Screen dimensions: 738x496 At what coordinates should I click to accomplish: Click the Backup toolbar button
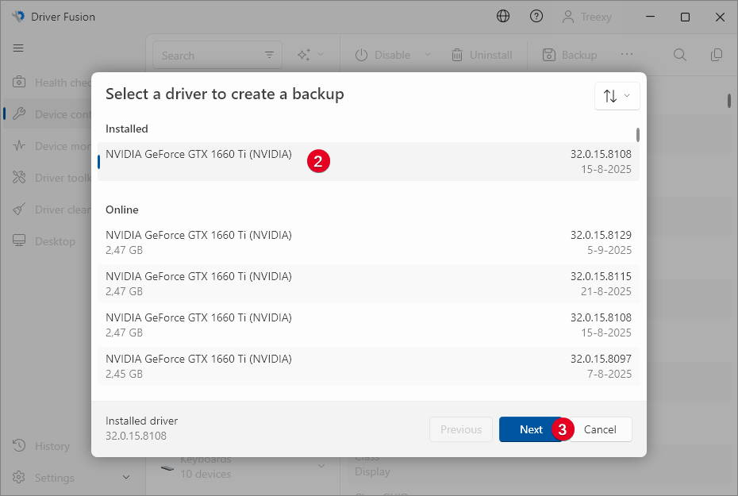[570, 55]
